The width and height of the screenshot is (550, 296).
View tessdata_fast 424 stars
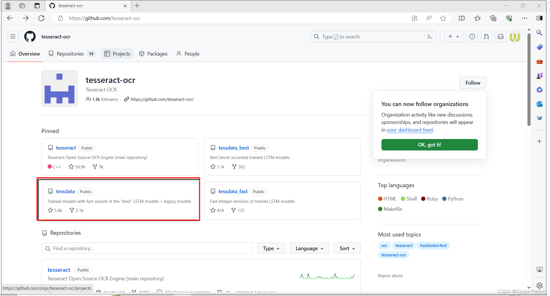pos(217,210)
